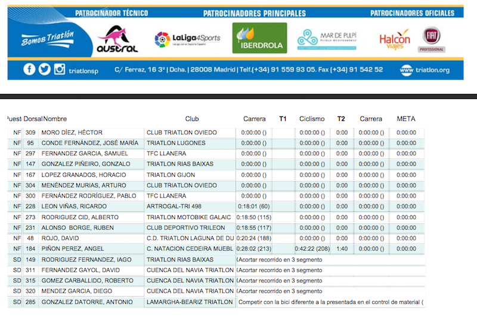Click the bike control disqualification reason text
The image size is (477, 335).
331,302
